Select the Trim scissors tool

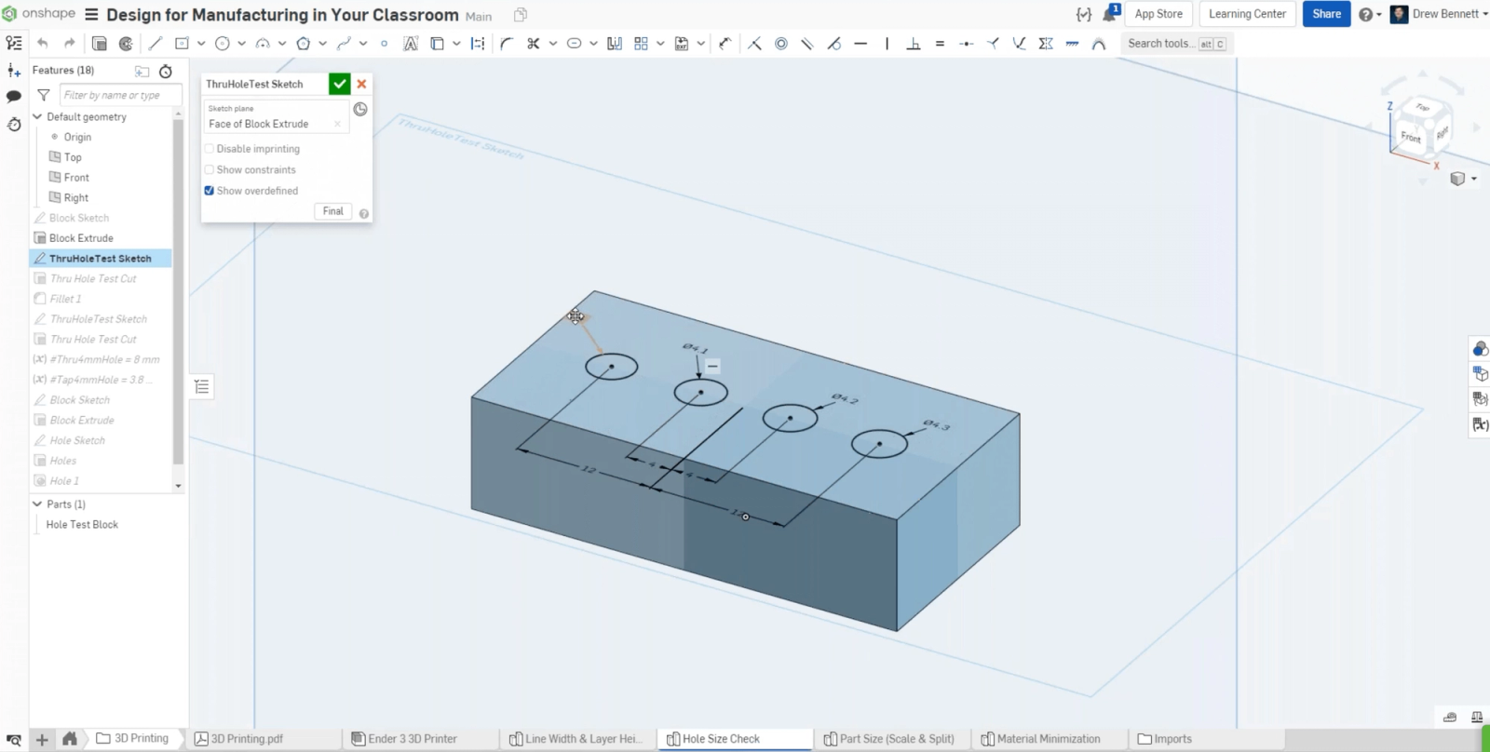point(533,43)
